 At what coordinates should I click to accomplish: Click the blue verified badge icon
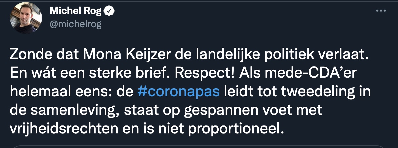pyautogui.click(x=110, y=11)
